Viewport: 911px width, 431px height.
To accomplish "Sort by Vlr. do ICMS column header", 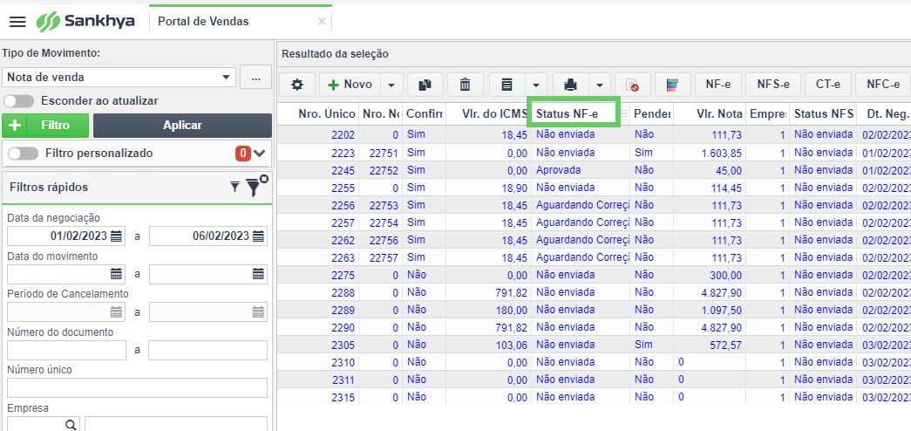I will 488,114.
